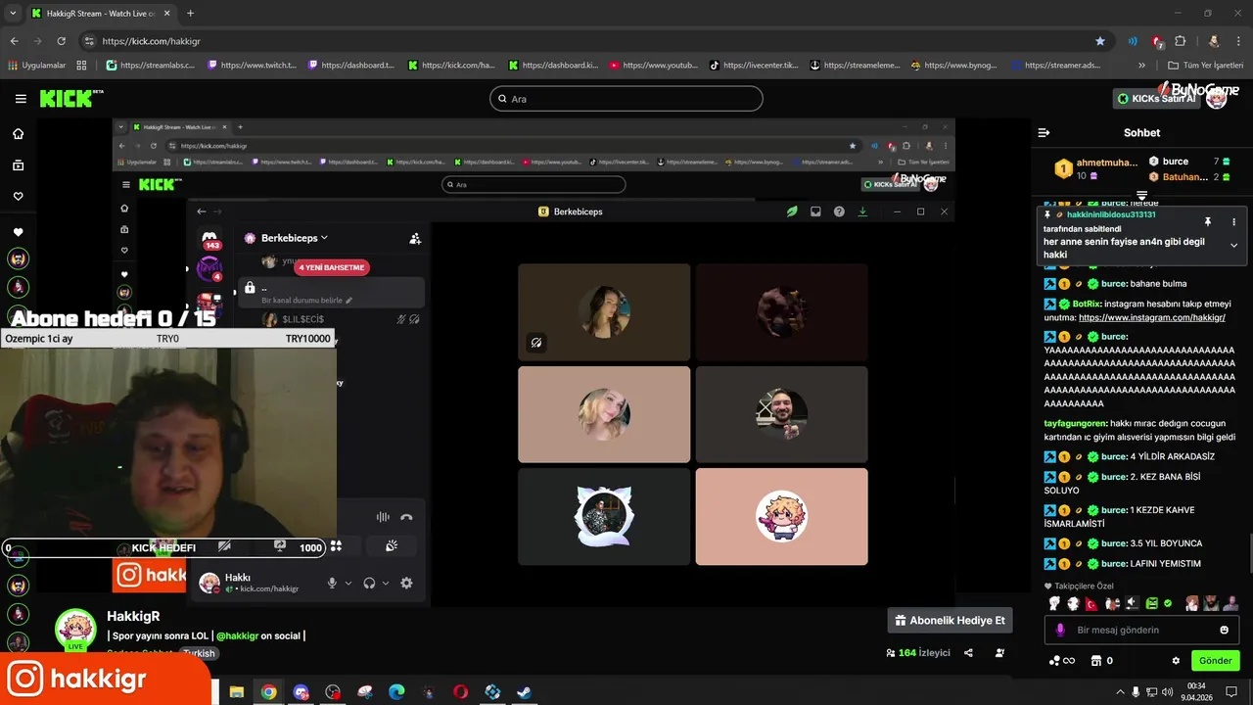Open the channel points infinity icon
Screen dimensions: 1253x705
(1061, 661)
